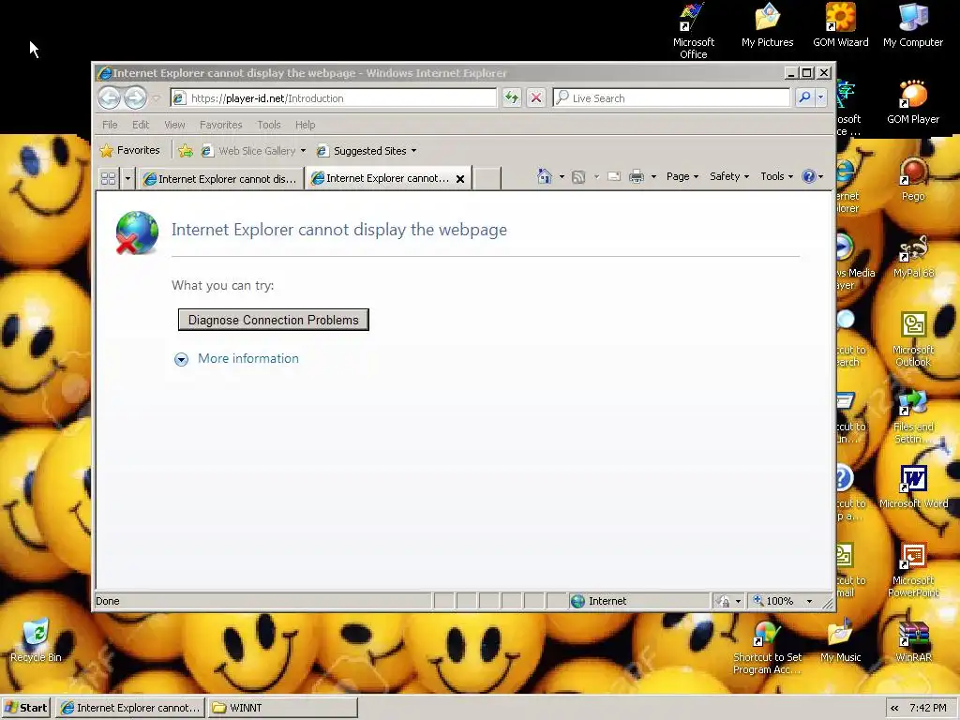This screenshot has width=960, height=720.
Task: Expand Home button dropdown arrow
Action: 562,177
